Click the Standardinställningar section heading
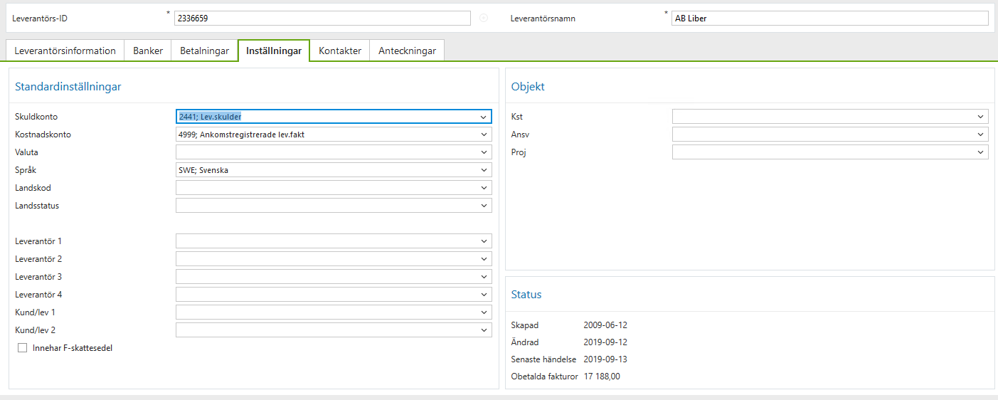 (68, 87)
